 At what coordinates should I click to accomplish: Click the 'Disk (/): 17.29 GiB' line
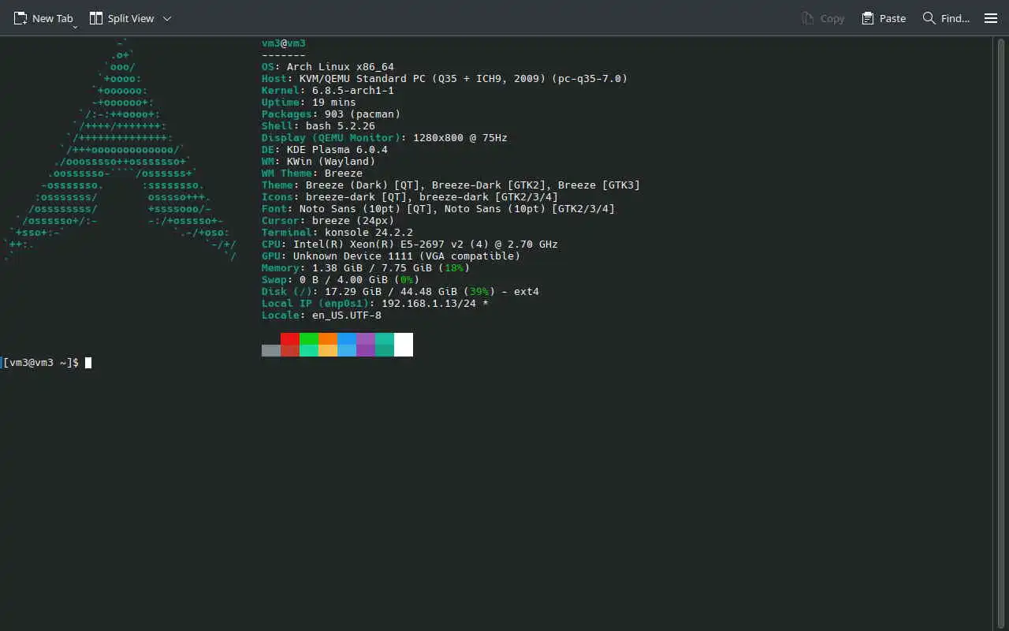[400, 292]
